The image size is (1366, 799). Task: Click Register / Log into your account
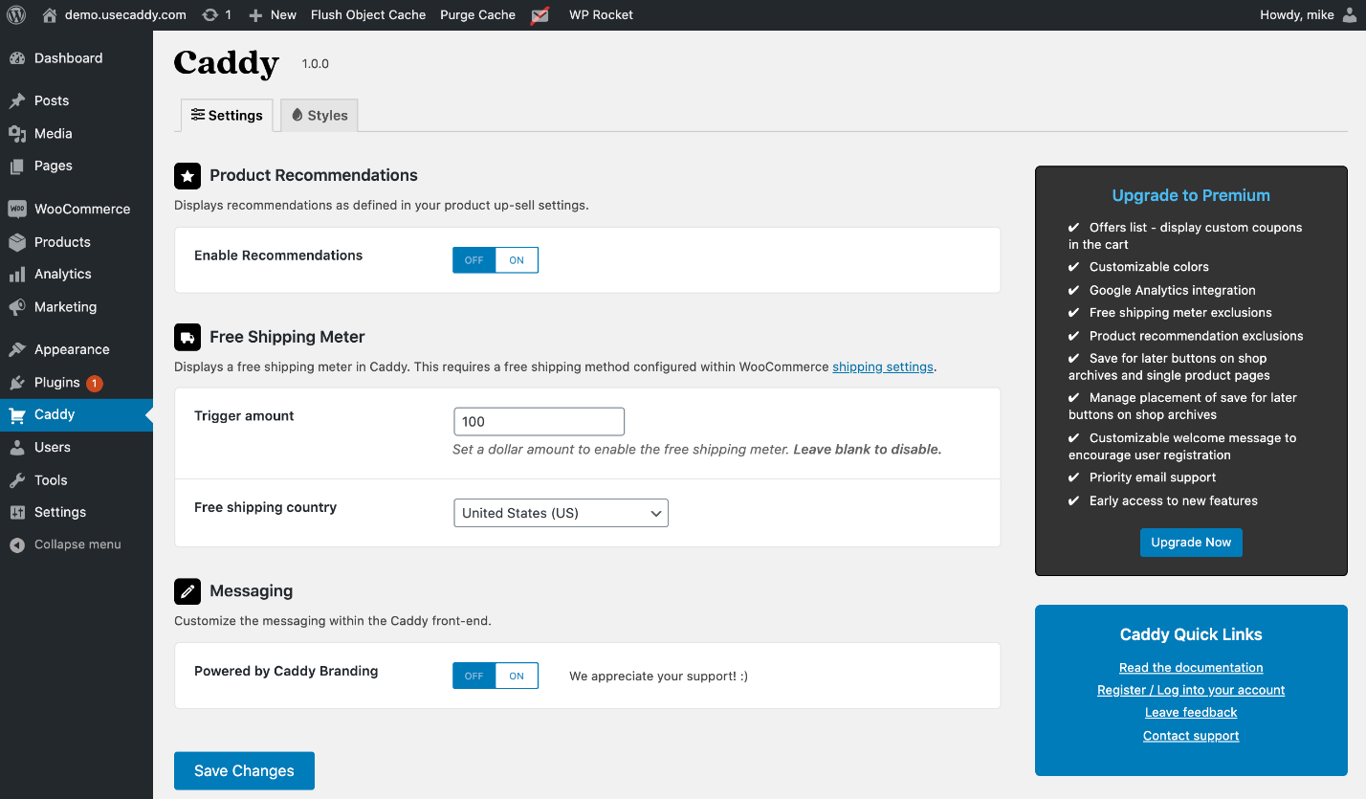click(x=1191, y=690)
